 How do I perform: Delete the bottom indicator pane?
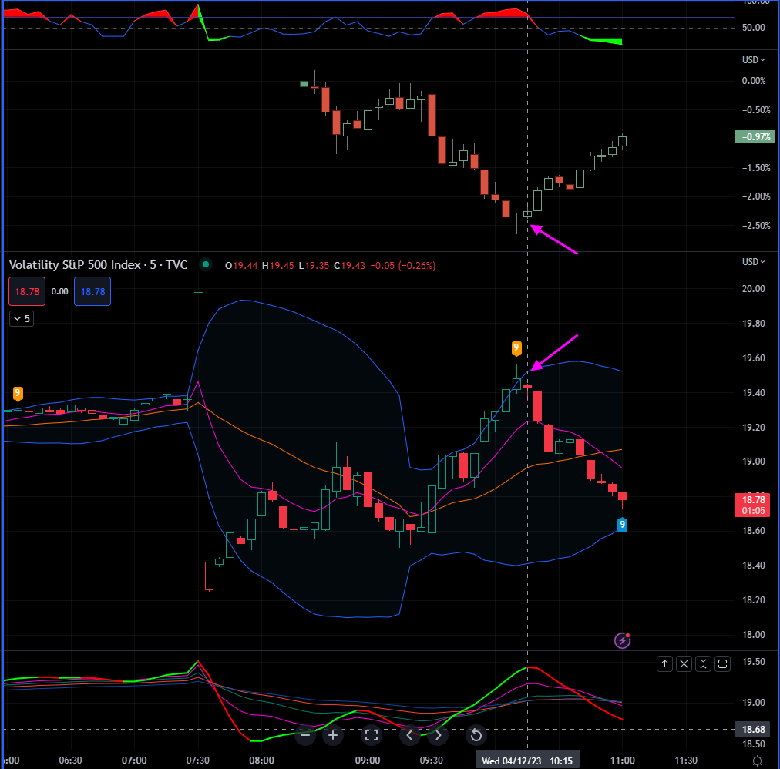(x=684, y=663)
